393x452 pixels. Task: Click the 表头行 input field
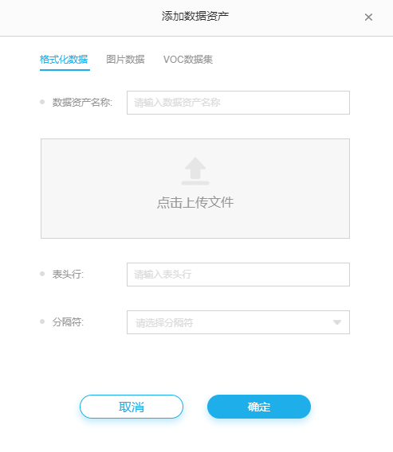point(238,275)
